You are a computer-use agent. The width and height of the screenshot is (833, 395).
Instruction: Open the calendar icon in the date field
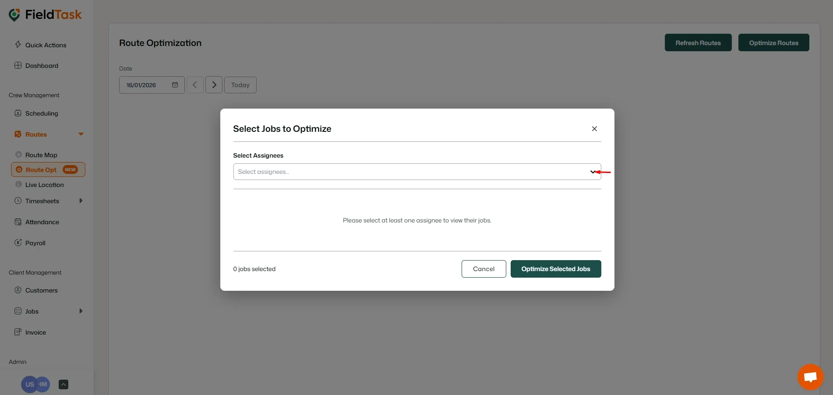pyautogui.click(x=174, y=85)
